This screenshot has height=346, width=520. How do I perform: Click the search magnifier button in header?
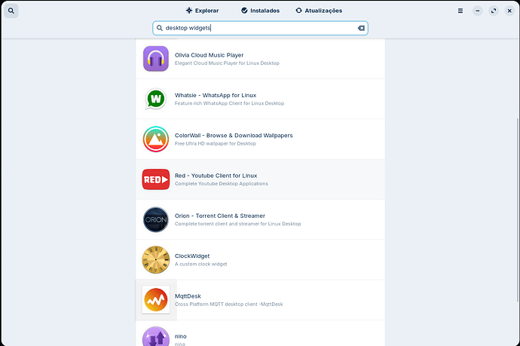click(x=13, y=11)
